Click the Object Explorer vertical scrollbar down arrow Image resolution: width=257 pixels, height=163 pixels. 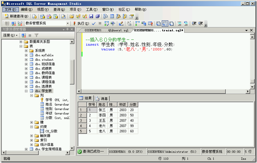click(x=72, y=148)
